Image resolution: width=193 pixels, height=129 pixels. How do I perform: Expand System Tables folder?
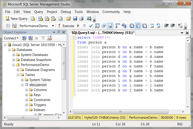click(x=22, y=80)
